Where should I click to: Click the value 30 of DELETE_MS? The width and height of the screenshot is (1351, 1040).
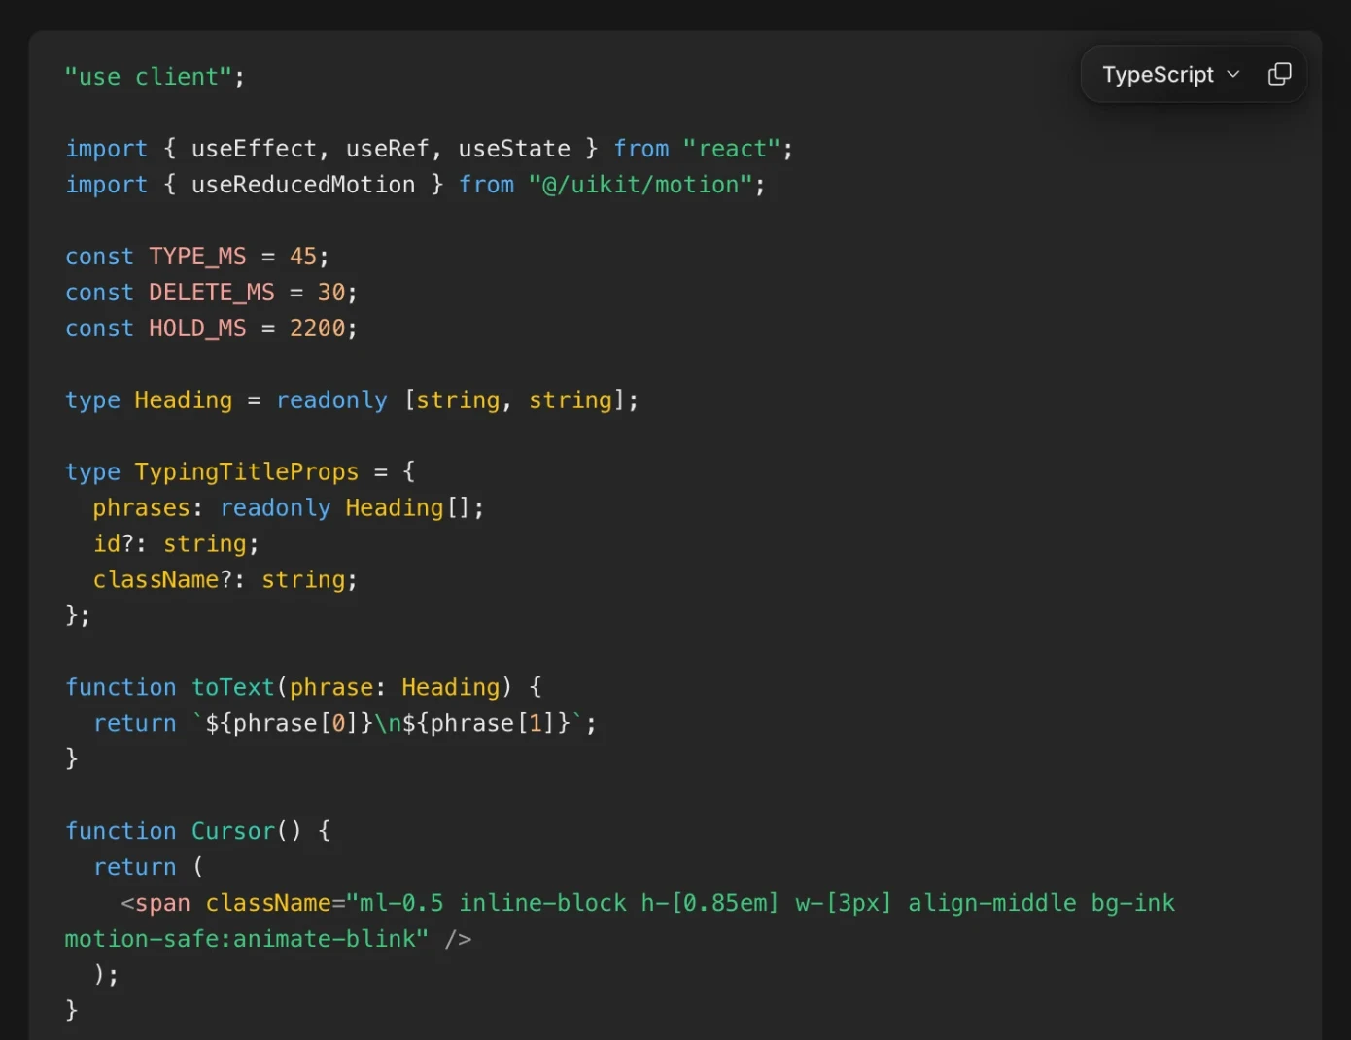[331, 293]
